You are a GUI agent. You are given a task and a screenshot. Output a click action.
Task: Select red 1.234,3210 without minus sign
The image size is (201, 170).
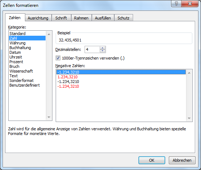pos(68,77)
